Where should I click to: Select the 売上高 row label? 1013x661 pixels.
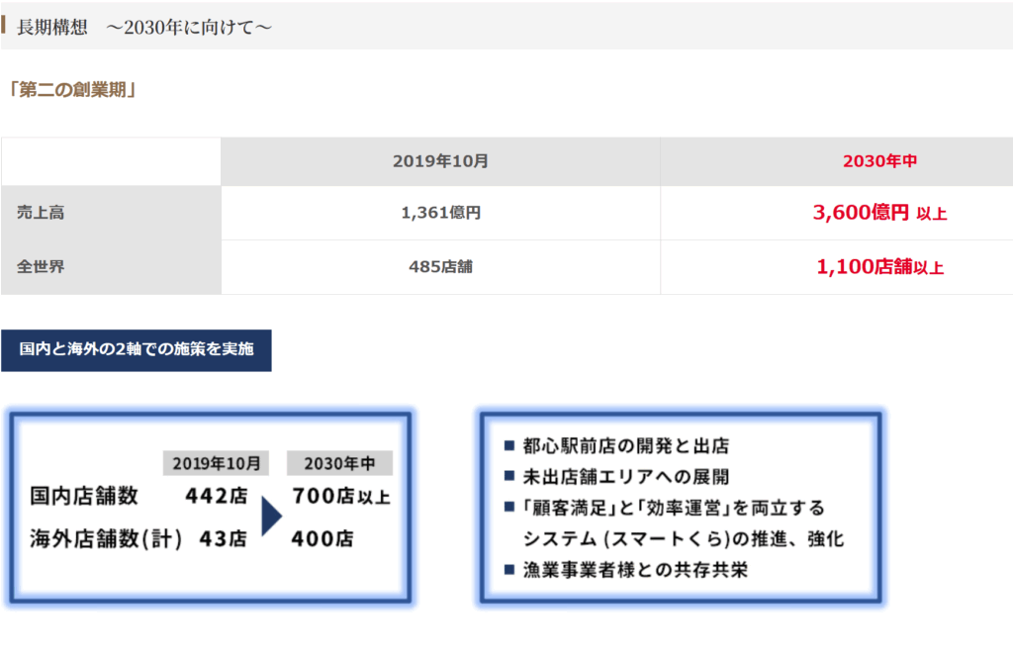point(41,213)
